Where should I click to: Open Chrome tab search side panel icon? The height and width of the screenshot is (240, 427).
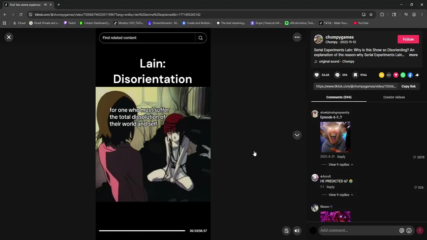coord(394,15)
